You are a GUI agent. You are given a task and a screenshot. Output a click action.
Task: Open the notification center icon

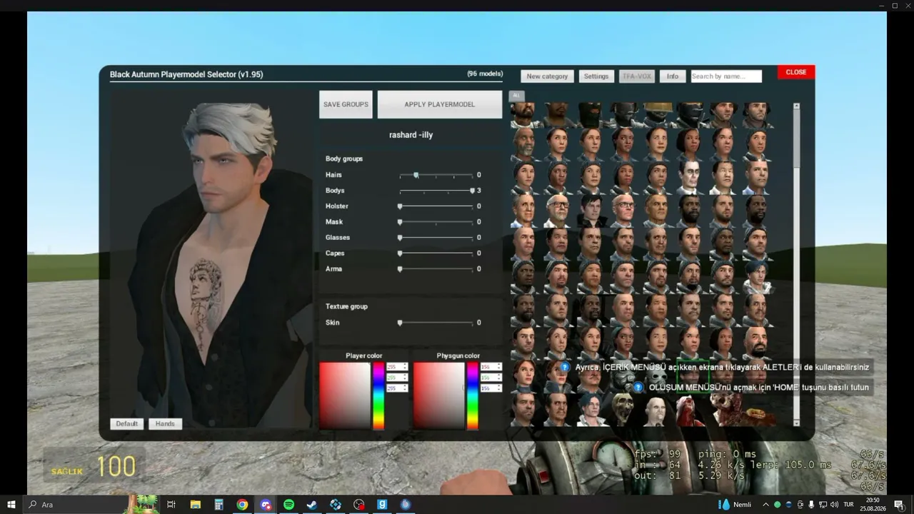click(899, 505)
